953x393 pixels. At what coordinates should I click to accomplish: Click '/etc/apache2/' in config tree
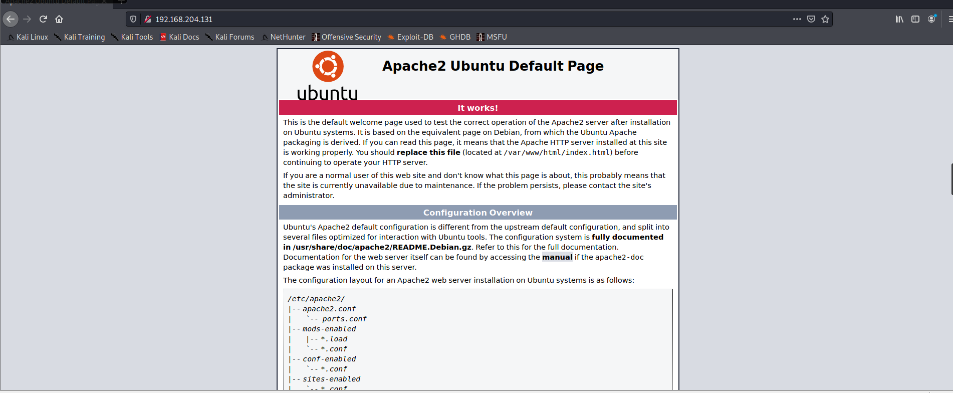(316, 299)
